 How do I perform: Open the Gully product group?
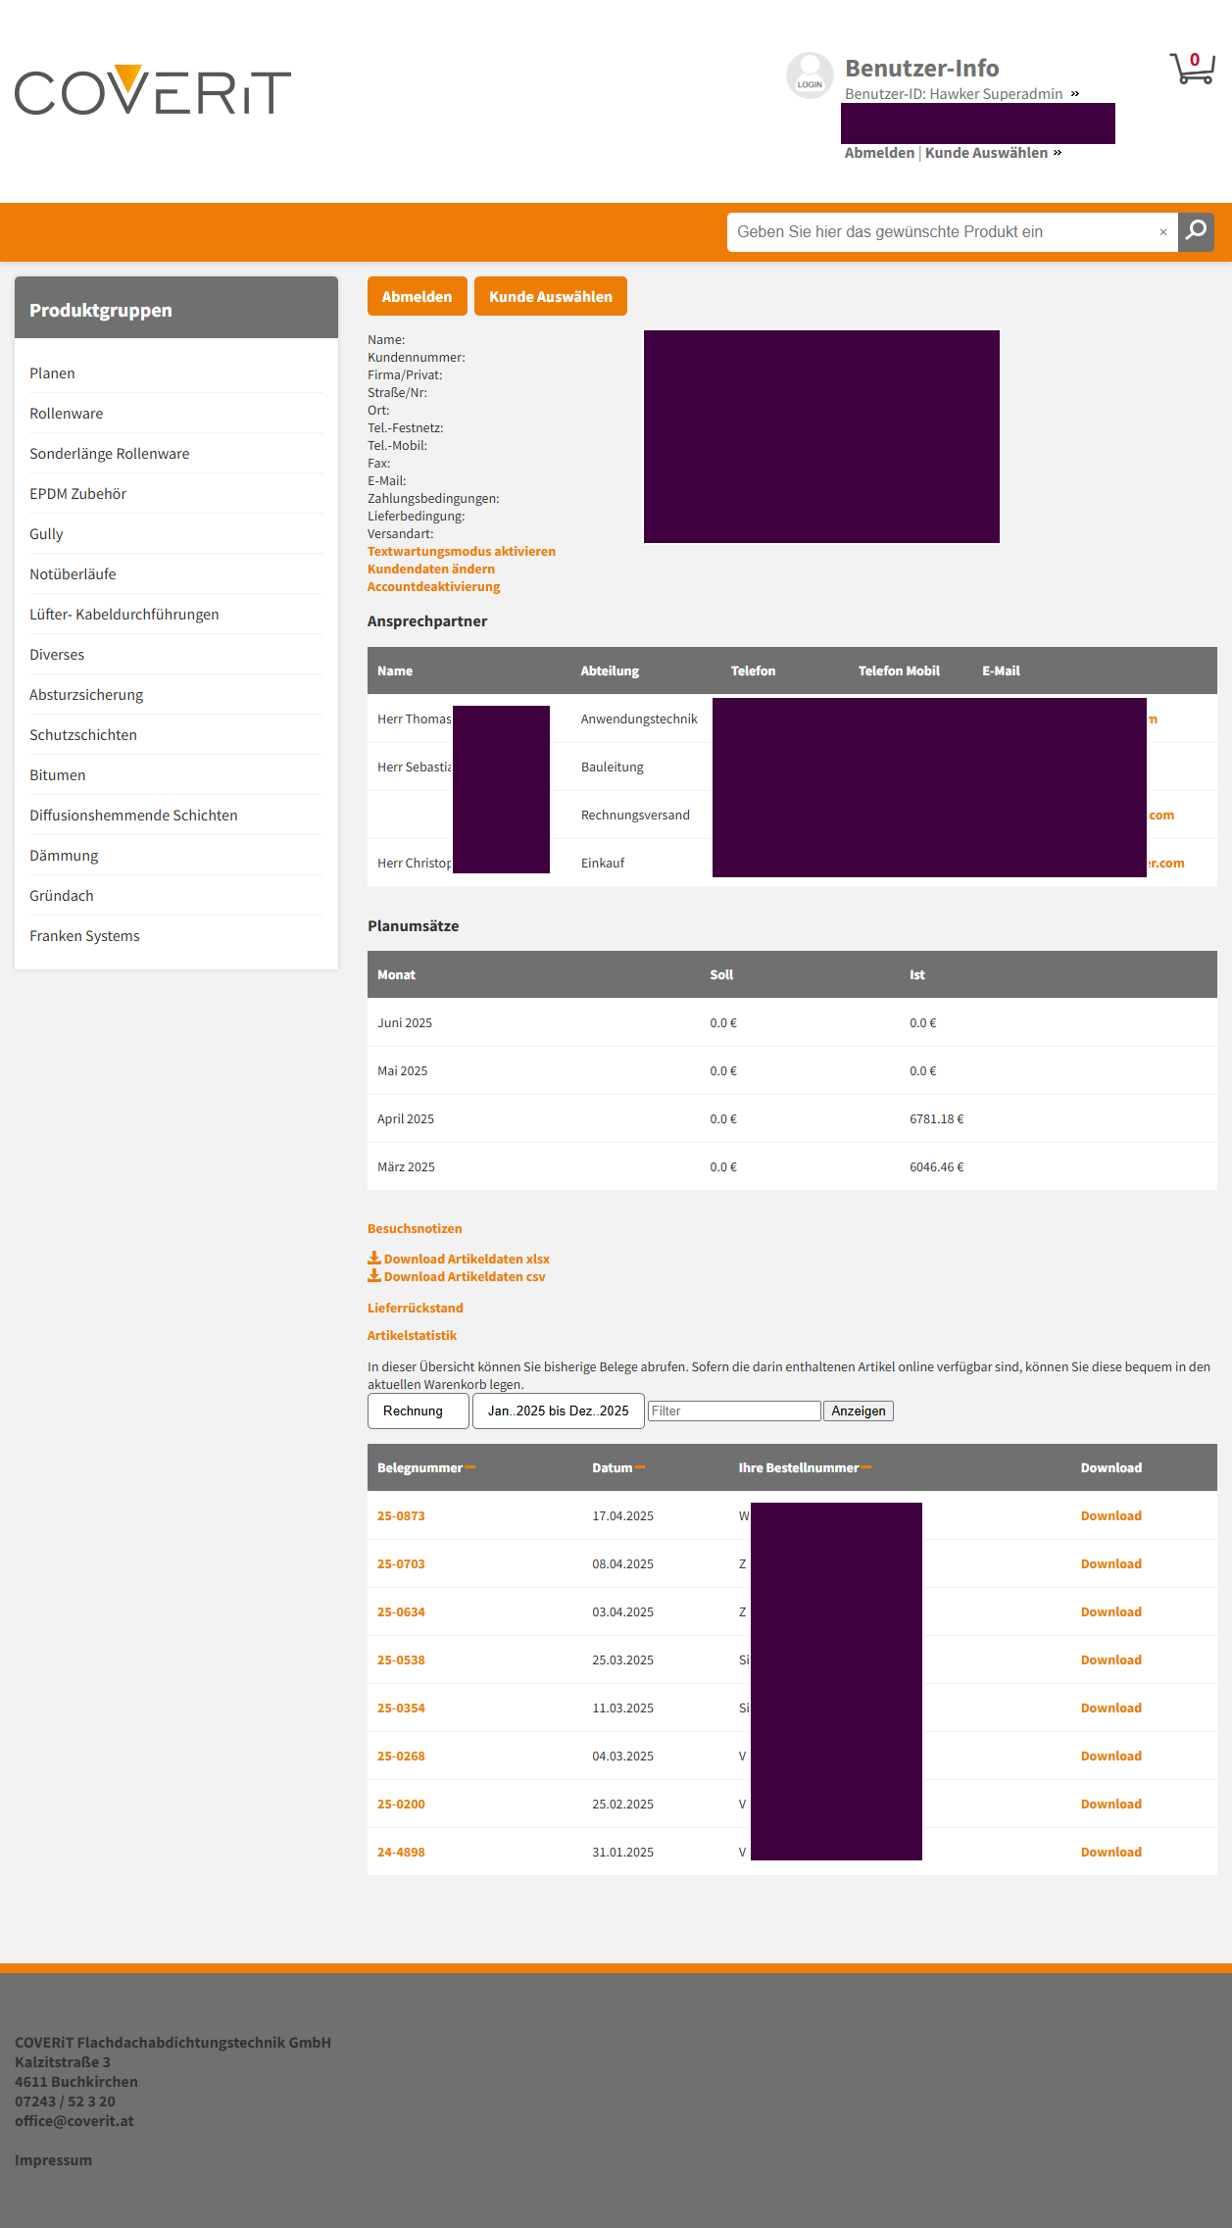46,534
